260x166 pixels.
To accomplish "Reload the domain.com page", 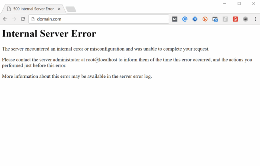I will click(23, 19).
